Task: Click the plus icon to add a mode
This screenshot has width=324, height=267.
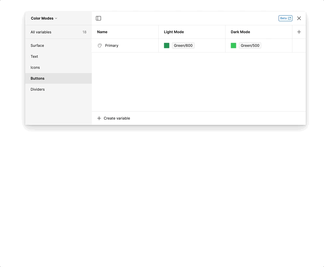Action: pyautogui.click(x=299, y=32)
